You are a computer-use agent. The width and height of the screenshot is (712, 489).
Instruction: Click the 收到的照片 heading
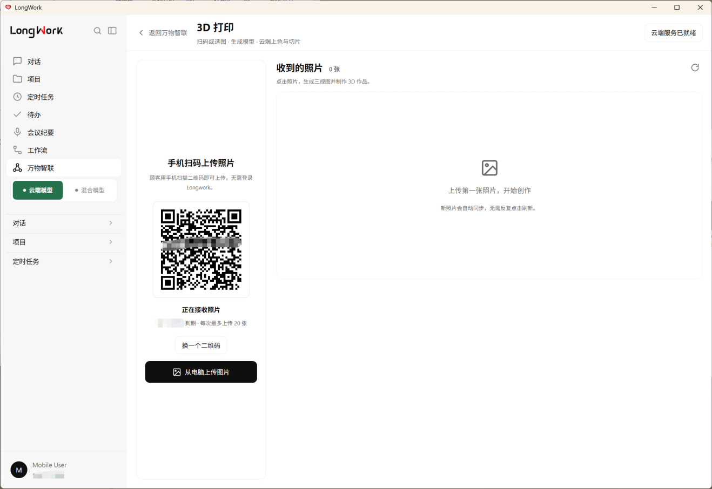tap(299, 68)
